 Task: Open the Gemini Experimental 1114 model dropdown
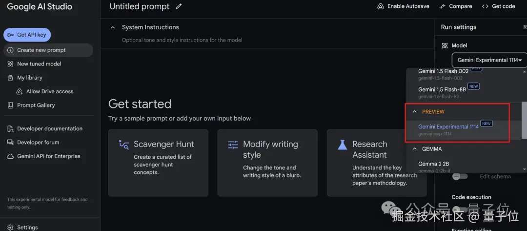pyautogui.click(x=489, y=60)
